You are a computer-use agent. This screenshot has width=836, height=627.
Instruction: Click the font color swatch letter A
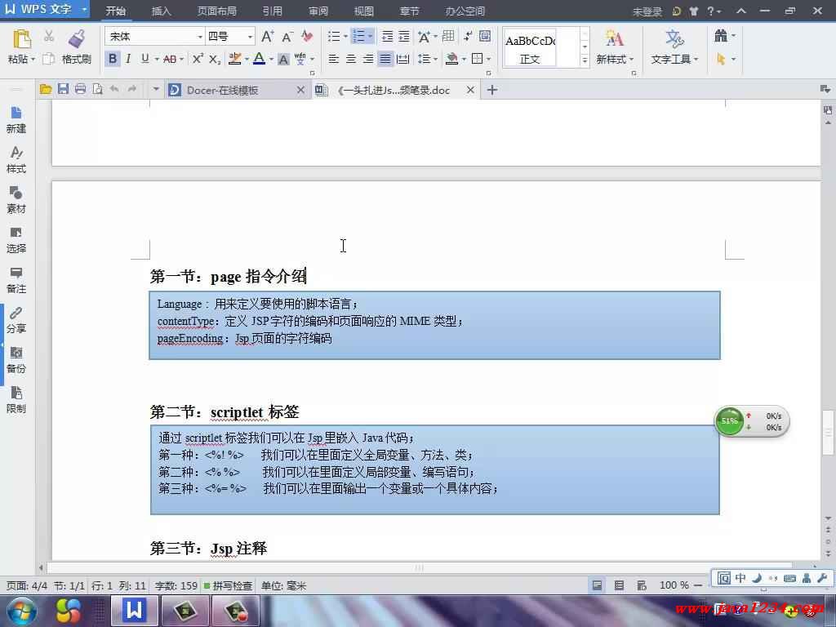(x=258, y=59)
